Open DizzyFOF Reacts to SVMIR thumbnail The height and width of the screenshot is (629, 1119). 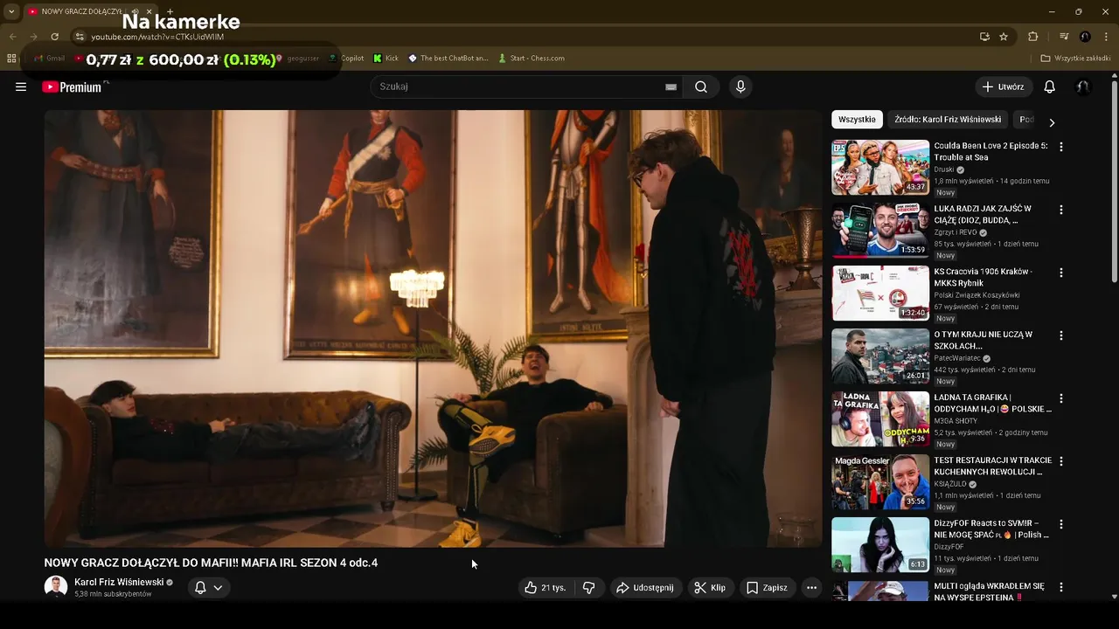[880, 545]
